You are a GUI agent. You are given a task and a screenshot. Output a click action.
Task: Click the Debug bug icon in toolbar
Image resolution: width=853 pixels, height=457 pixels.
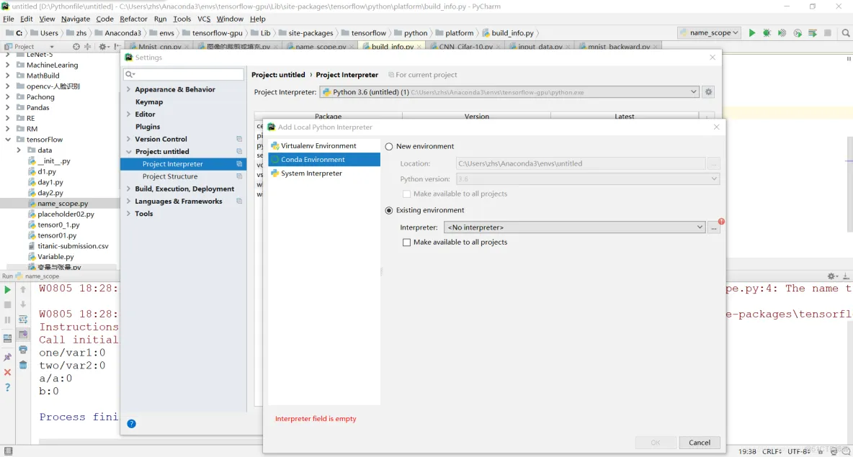[x=767, y=33]
